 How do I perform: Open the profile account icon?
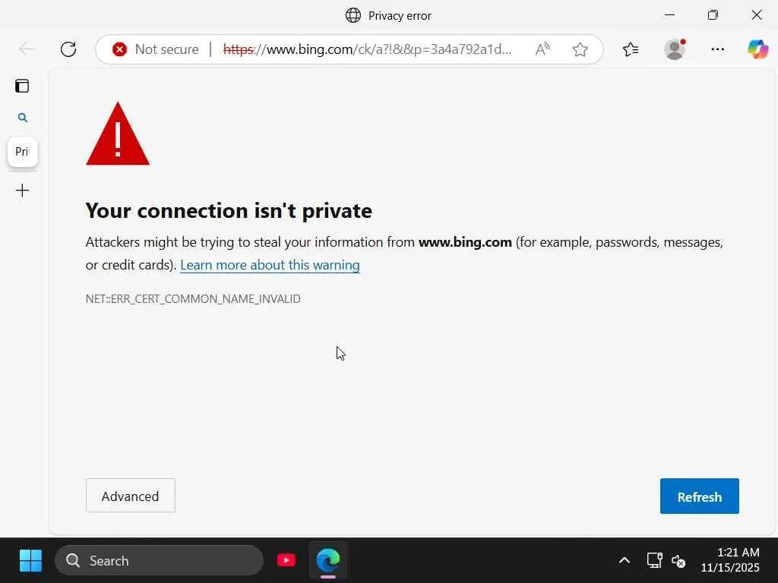675,49
